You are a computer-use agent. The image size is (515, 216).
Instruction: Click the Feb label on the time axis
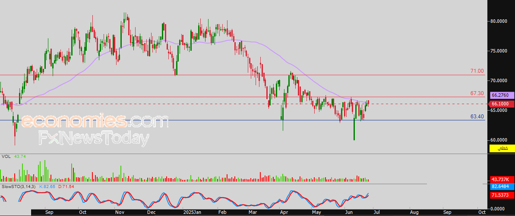click(222, 213)
